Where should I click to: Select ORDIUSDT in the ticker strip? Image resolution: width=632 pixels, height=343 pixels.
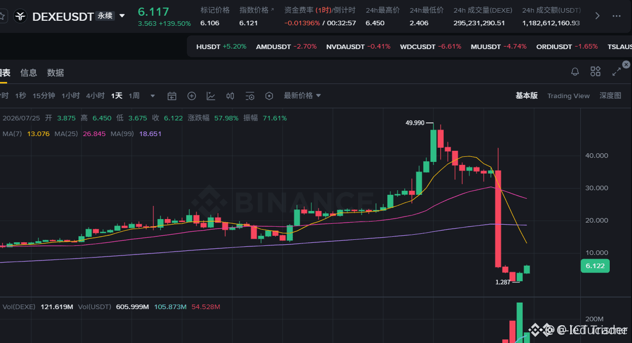pyautogui.click(x=567, y=47)
